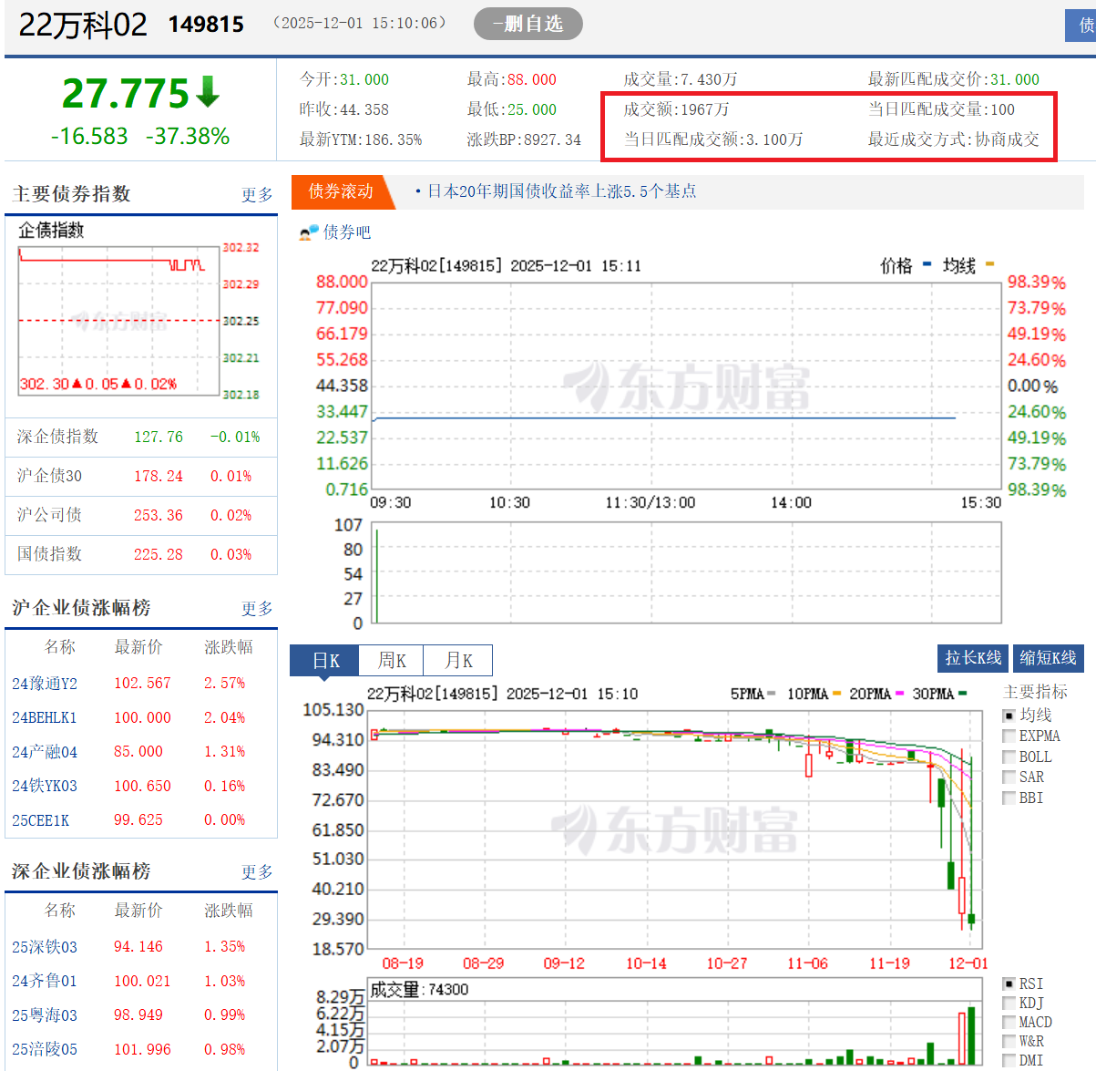Select the MACD sub-indicator option

(1009, 1022)
